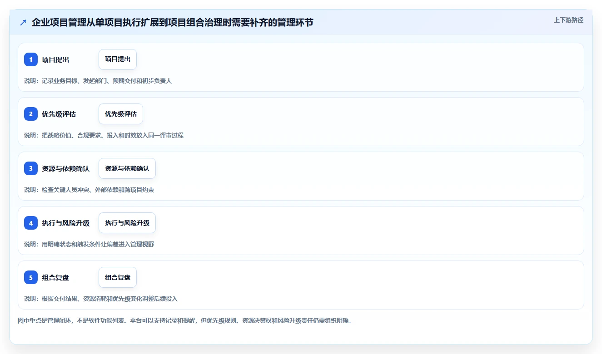Click the step 1 number badge
602x354 pixels.
coord(31,59)
